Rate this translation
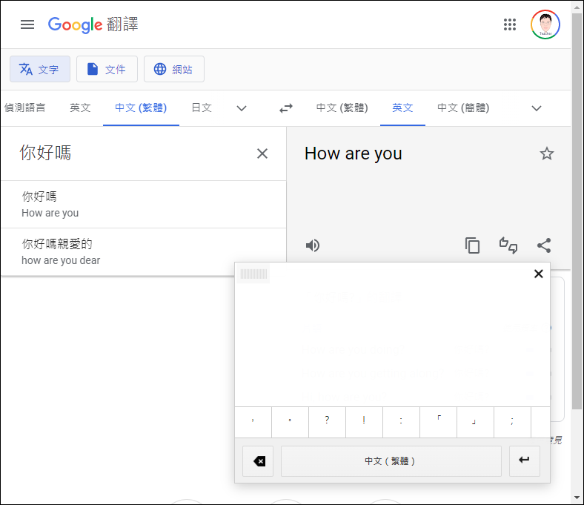The image size is (584, 505). (508, 245)
